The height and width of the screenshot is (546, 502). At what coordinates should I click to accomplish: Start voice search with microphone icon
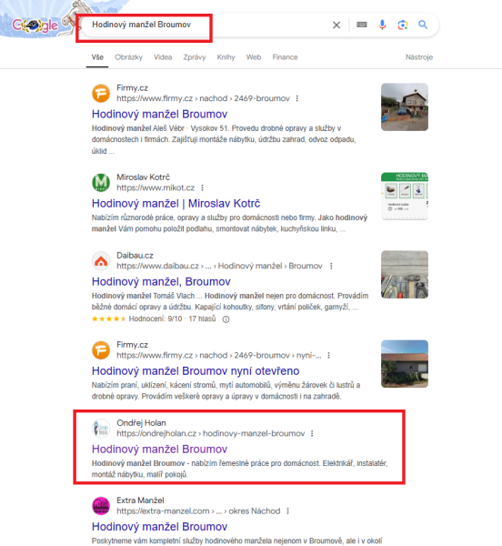pyautogui.click(x=382, y=25)
